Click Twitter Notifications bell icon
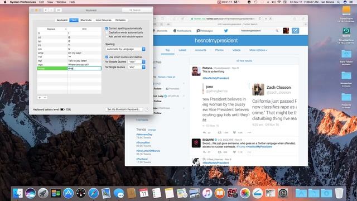The height and width of the screenshot is (201, 357). point(175,31)
